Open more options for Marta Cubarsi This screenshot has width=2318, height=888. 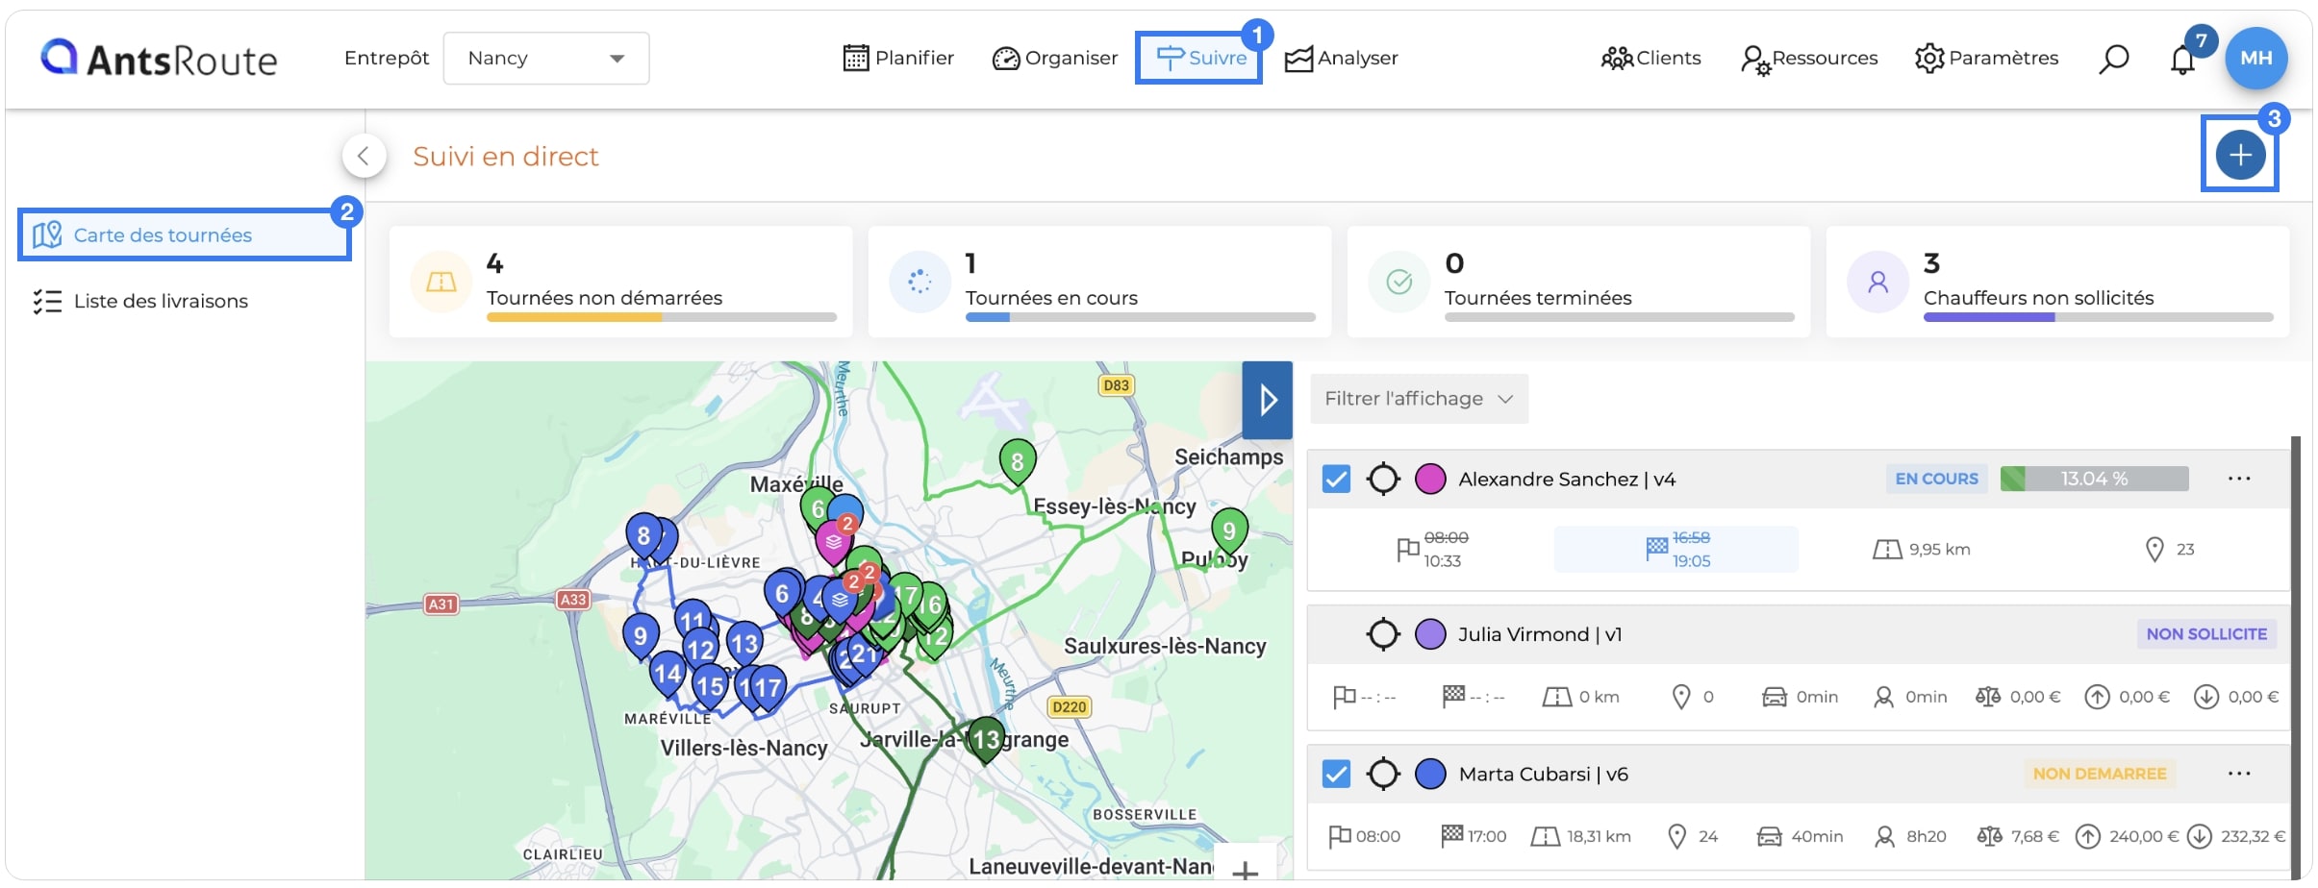[x=2238, y=774]
